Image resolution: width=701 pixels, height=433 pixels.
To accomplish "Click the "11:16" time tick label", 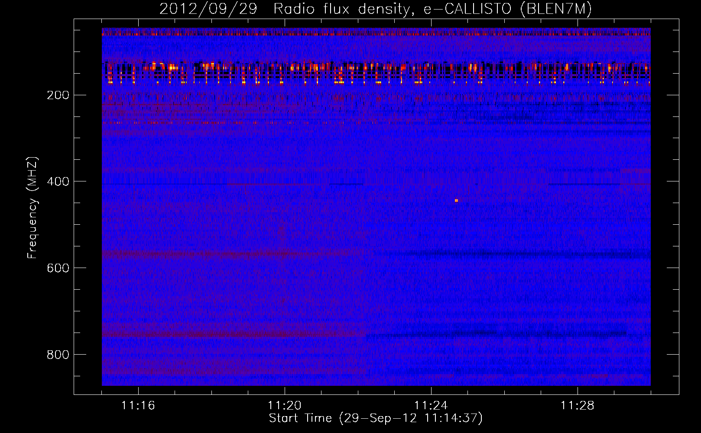I will [138, 405].
